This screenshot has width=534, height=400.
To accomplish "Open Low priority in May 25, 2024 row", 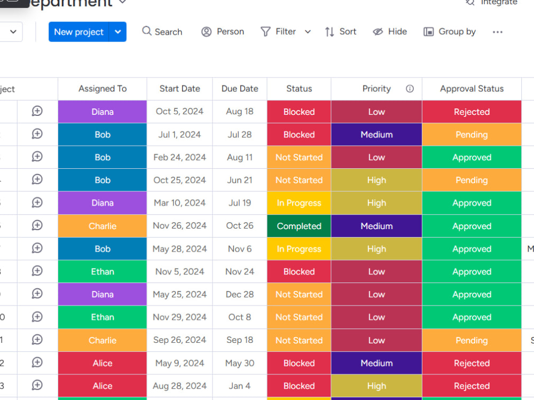I will pos(376,294).
